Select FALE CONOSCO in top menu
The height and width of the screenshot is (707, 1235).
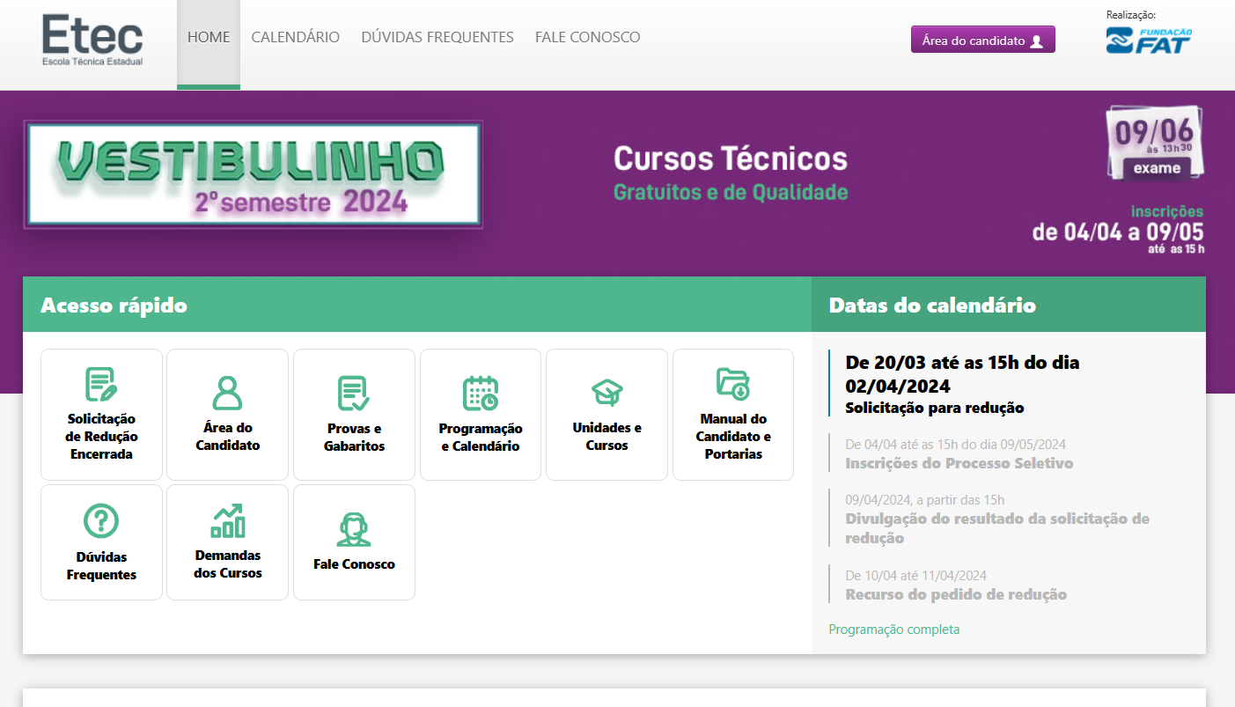pyautogui.click(x=587, y=38)
